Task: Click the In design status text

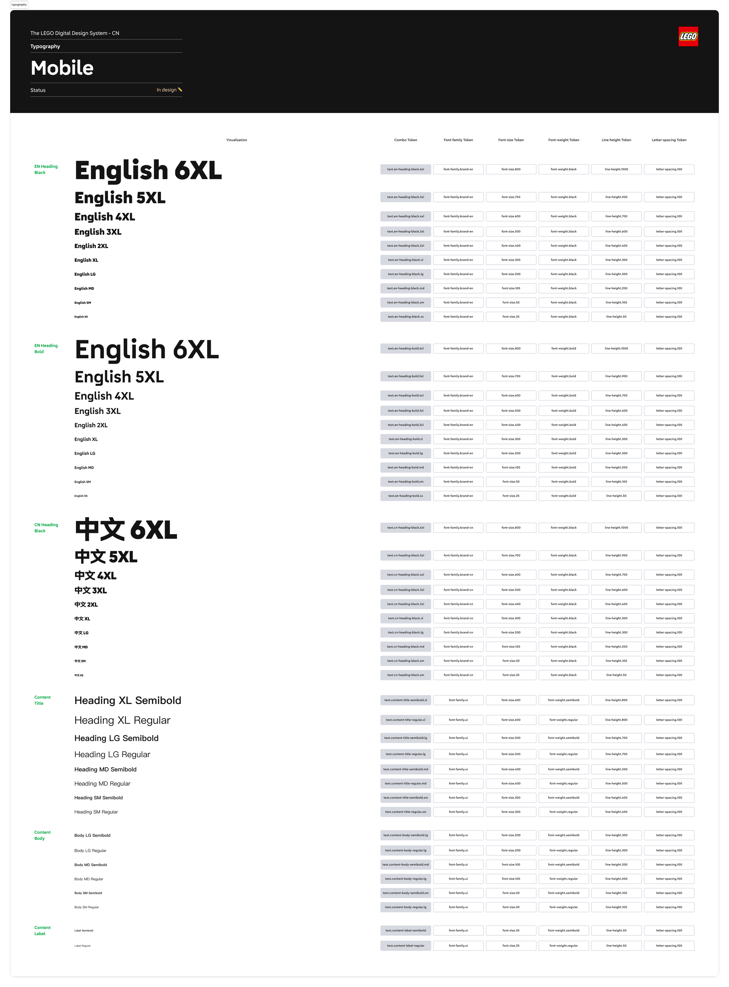Action: point(167,90)
